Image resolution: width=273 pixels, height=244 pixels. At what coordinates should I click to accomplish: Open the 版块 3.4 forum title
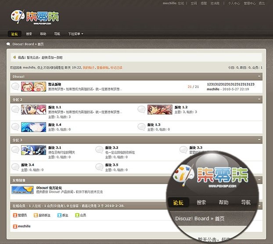pyautogui.click(x=28, y=165)
